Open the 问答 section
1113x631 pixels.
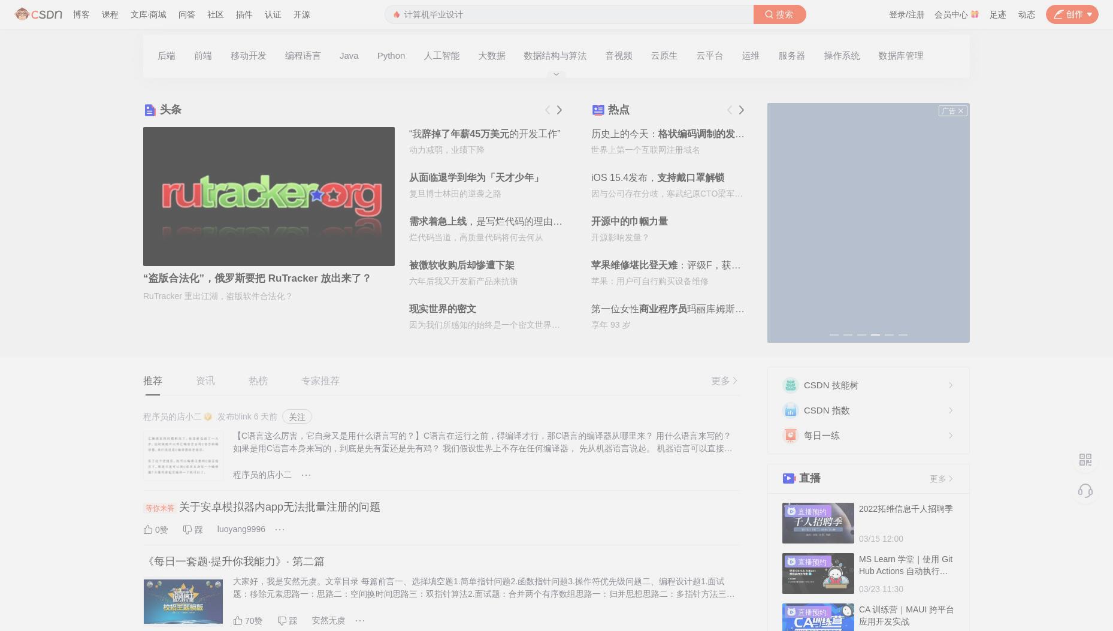tap(187, 14)
